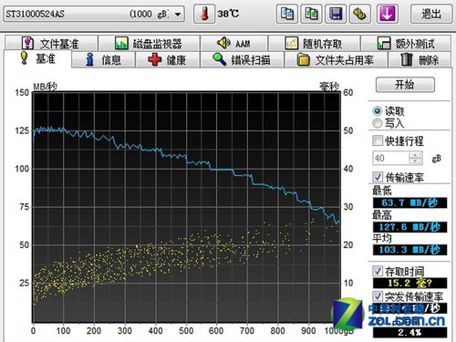Increase short stroke size with up arrow

[416, 155]
